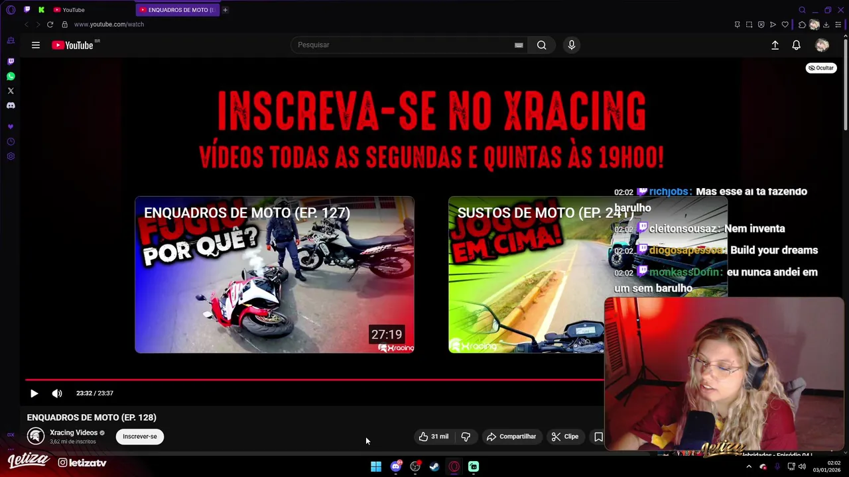Reload the current page
Image resolution: width=849 pixels, height=477 pixels.
[50, 25]
